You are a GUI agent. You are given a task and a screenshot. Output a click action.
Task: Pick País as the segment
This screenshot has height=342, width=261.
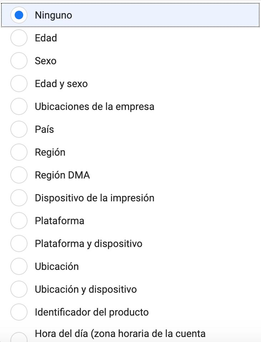point(19,129)
